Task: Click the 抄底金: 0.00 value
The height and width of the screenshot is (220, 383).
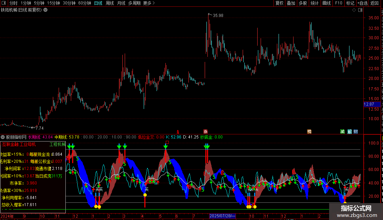Action: (211, 137)
